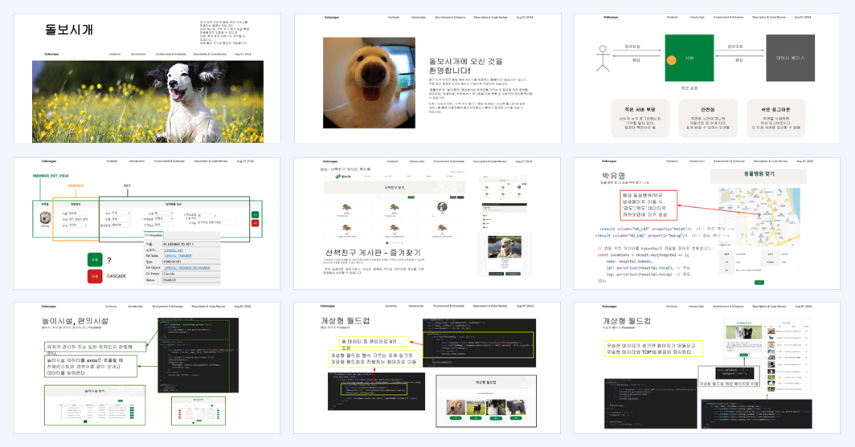
Task: Click the green 서버 box
Action: 689,59
